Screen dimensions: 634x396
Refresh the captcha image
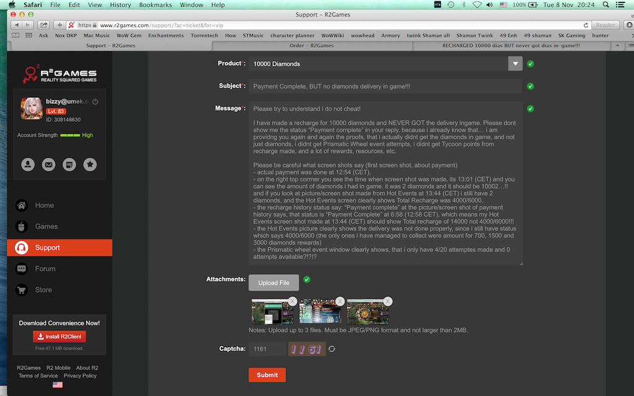pos(332,350)
